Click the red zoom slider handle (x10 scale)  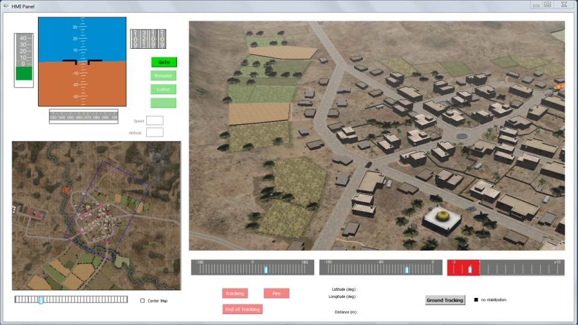pos(470,270)
